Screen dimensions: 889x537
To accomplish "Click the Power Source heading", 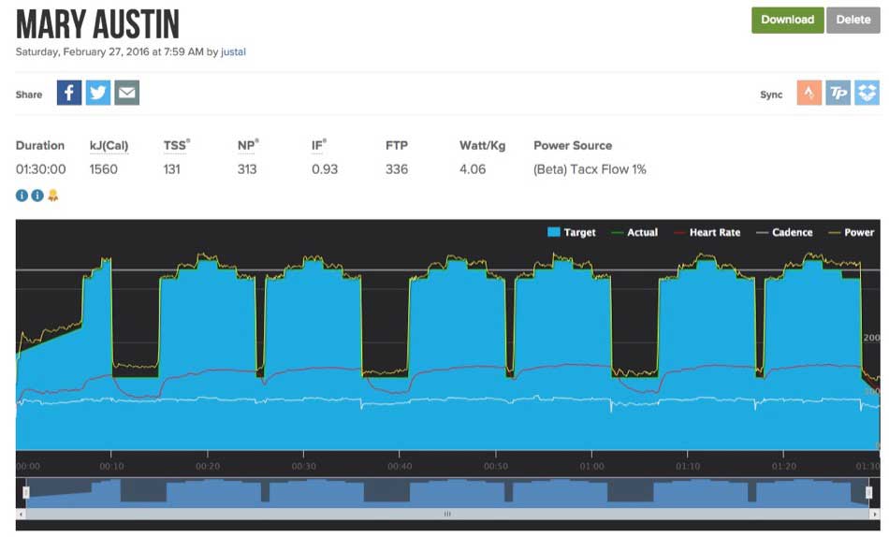I will coord(573,146).
